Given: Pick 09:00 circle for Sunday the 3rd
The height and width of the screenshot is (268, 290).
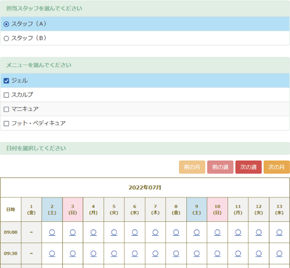Looking at the screenshot, I should [x=73, y=232].
